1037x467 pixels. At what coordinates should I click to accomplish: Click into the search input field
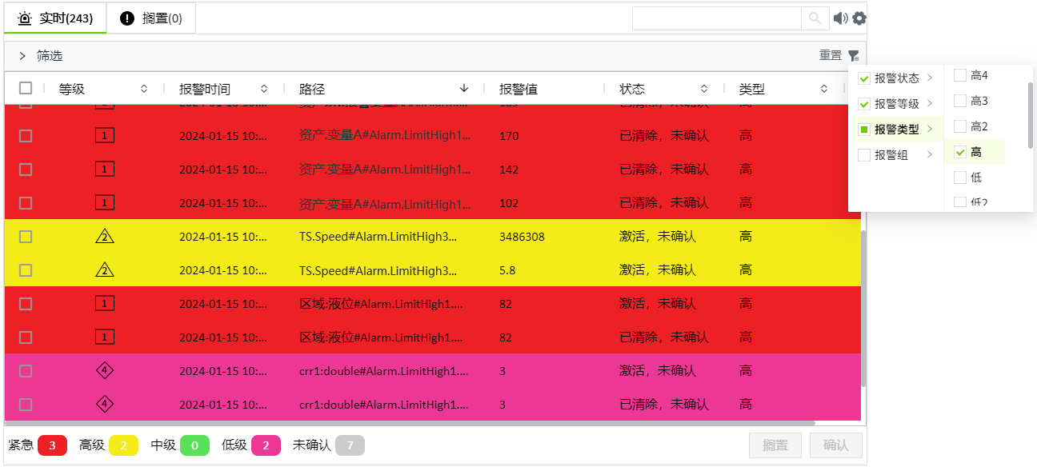pos(716,18)
